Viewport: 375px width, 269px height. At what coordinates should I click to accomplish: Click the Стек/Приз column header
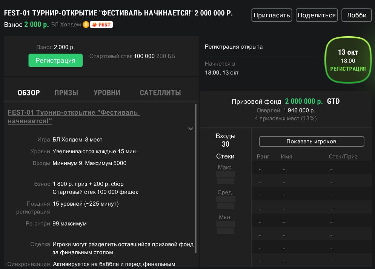point(343,157)
